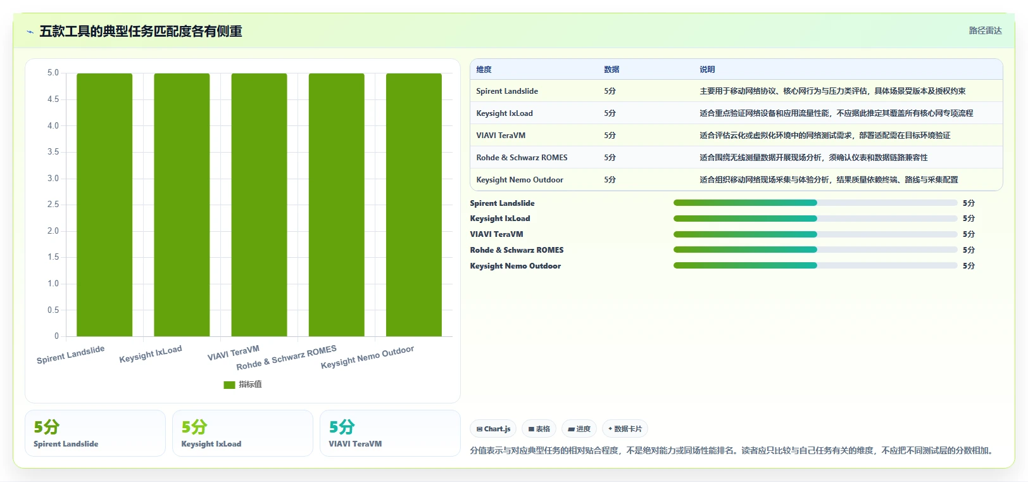Click the Spirent Landslide bar in chart
1028x482 pixels.
pos(104,205)
